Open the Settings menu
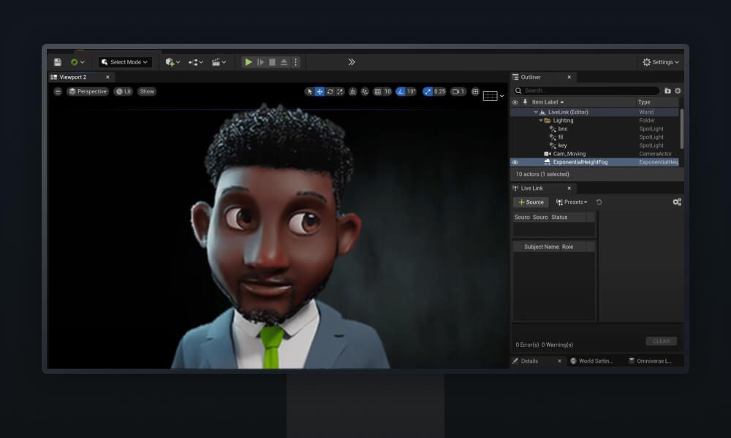 pos(661,62)
